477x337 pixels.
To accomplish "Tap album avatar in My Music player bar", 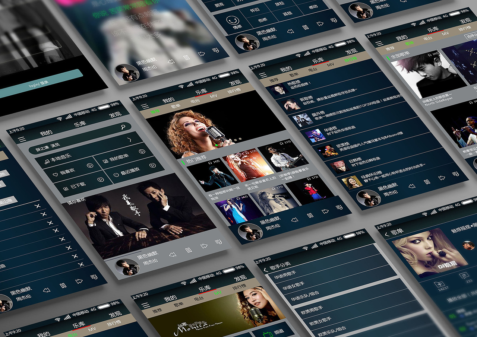I will point(127,267).
